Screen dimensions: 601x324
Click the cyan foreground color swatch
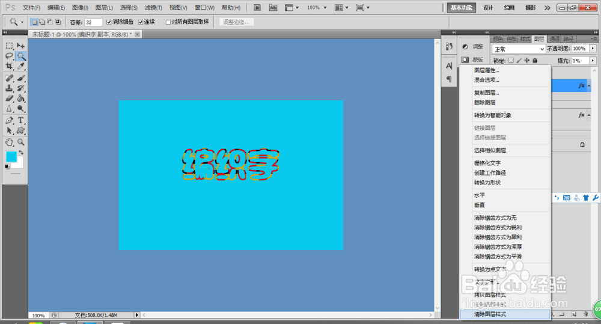[10, 156]
